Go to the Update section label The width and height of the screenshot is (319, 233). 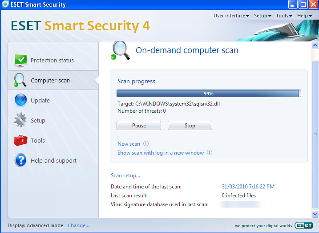40,100
